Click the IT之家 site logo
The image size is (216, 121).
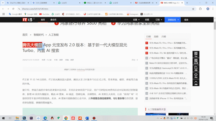tap(28, 20)
